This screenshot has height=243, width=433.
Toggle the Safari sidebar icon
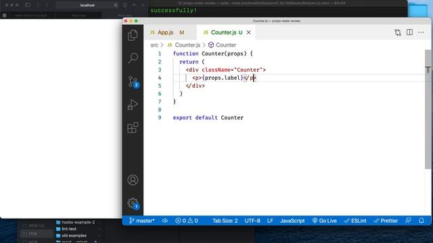[28, 5]
